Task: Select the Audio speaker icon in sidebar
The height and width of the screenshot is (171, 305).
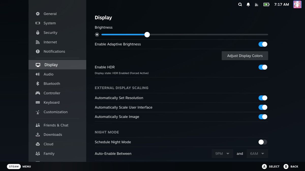Action: [x=37, y=74]
